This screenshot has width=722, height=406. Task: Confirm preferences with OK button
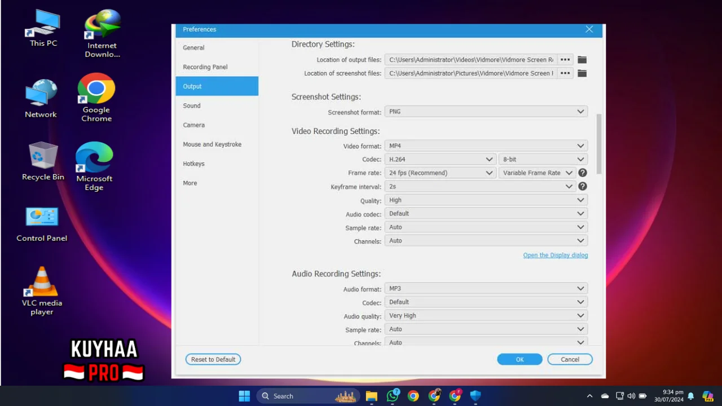click(520, 359)
